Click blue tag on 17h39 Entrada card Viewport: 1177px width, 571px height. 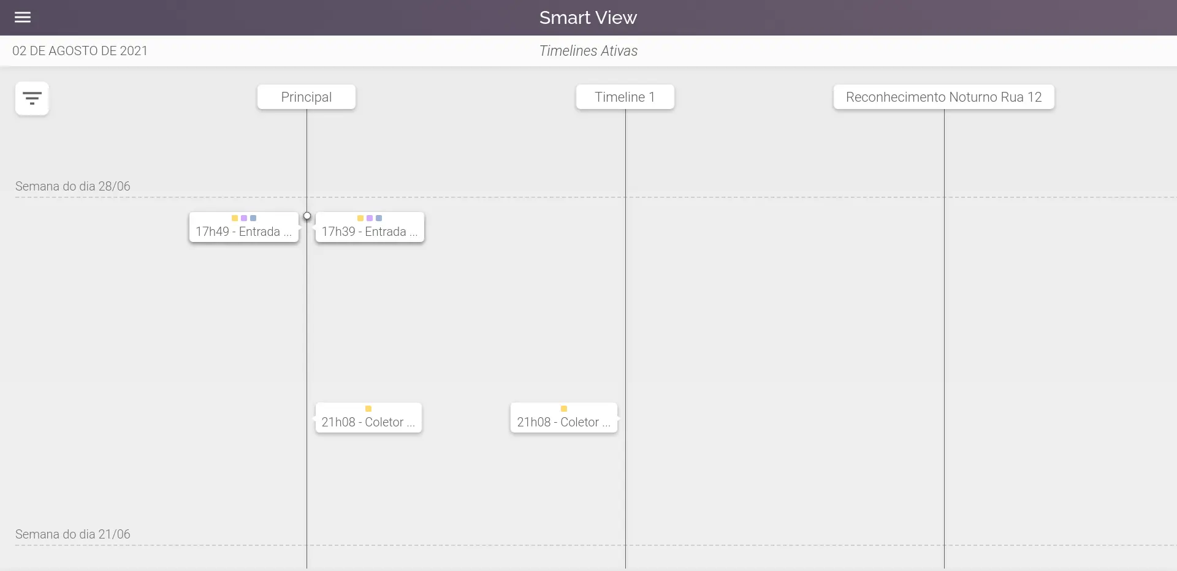pyautogui.click(x=379, y=218)
